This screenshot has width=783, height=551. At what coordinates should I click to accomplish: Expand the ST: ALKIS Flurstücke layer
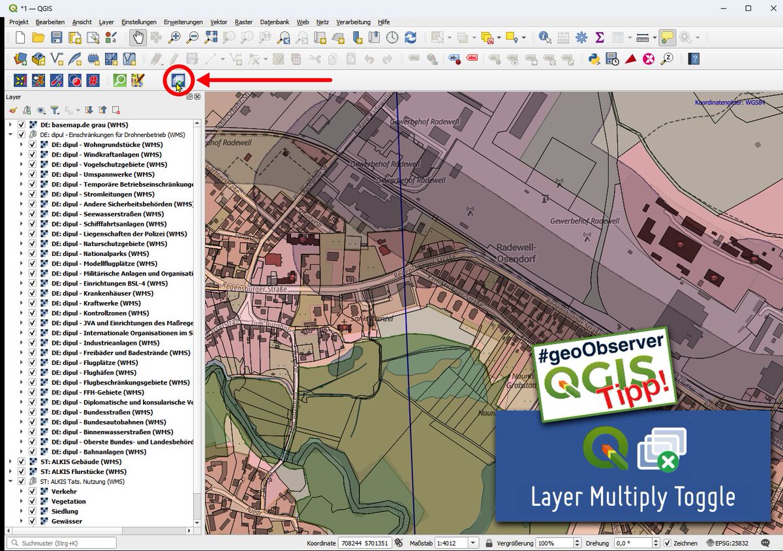click(x=10, y=472)
